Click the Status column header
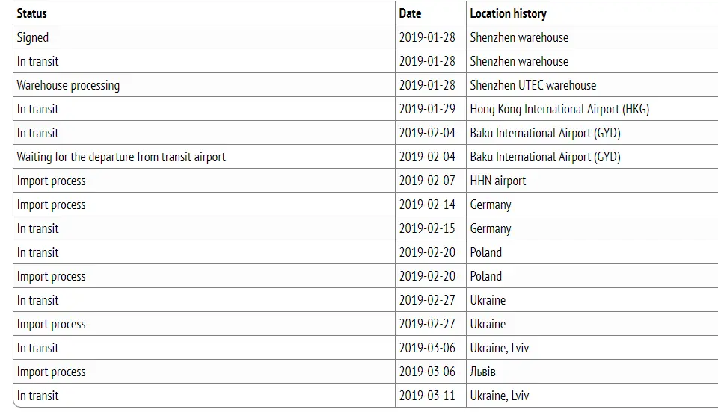The image size is (718, 412). pos(204,13)
